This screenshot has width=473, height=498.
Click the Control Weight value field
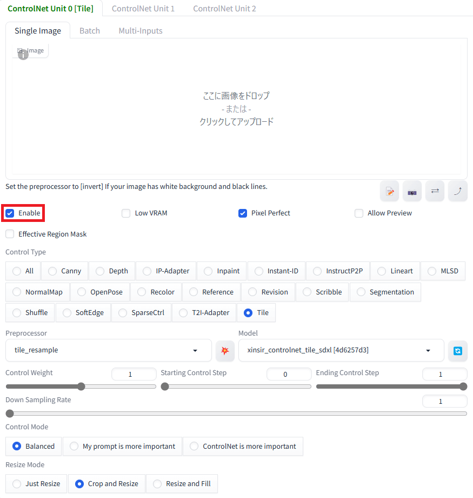tap(134, 374)
